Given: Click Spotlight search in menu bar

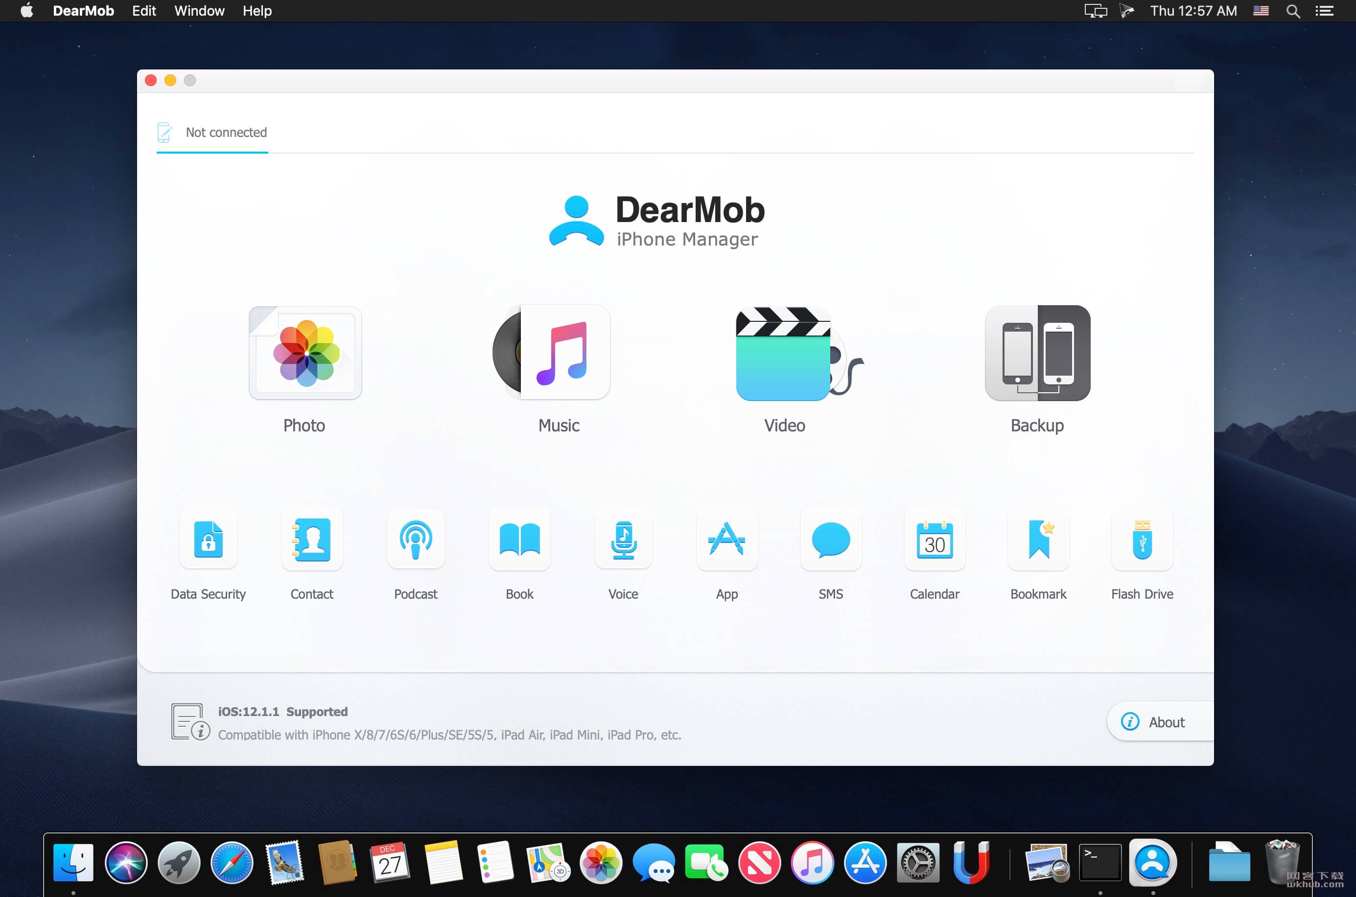Looking at the screenshot, I should (x=1293, y=11).
